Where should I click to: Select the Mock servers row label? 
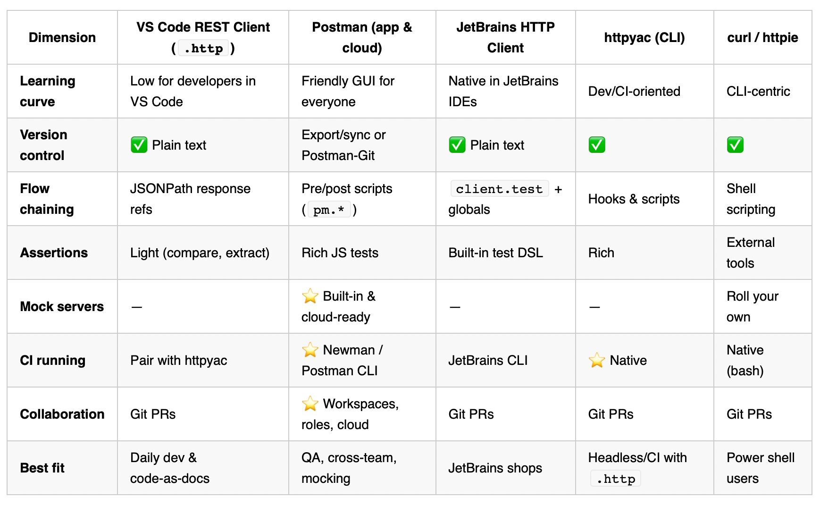(62, 306)
